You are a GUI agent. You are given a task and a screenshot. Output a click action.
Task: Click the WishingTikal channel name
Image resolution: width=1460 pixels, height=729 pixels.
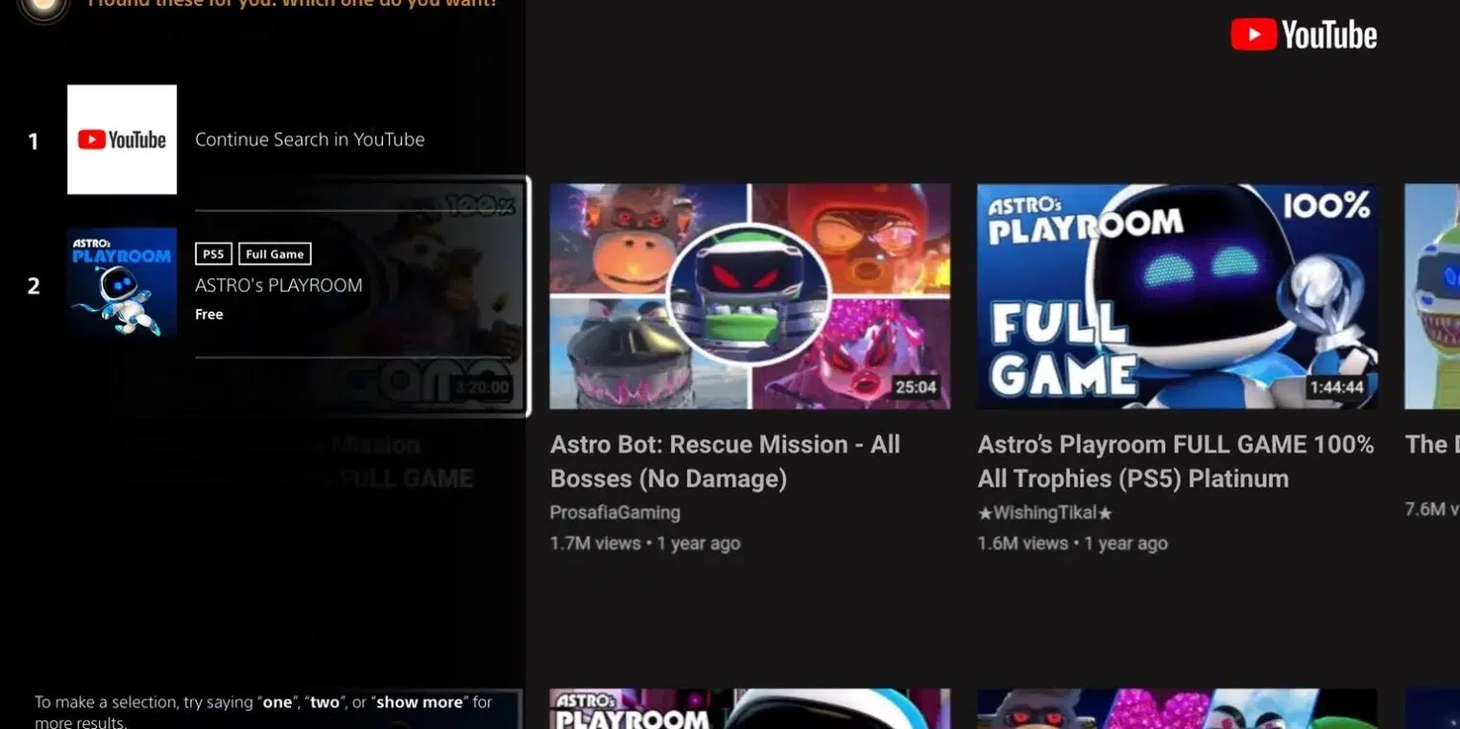coord(1044,513)
